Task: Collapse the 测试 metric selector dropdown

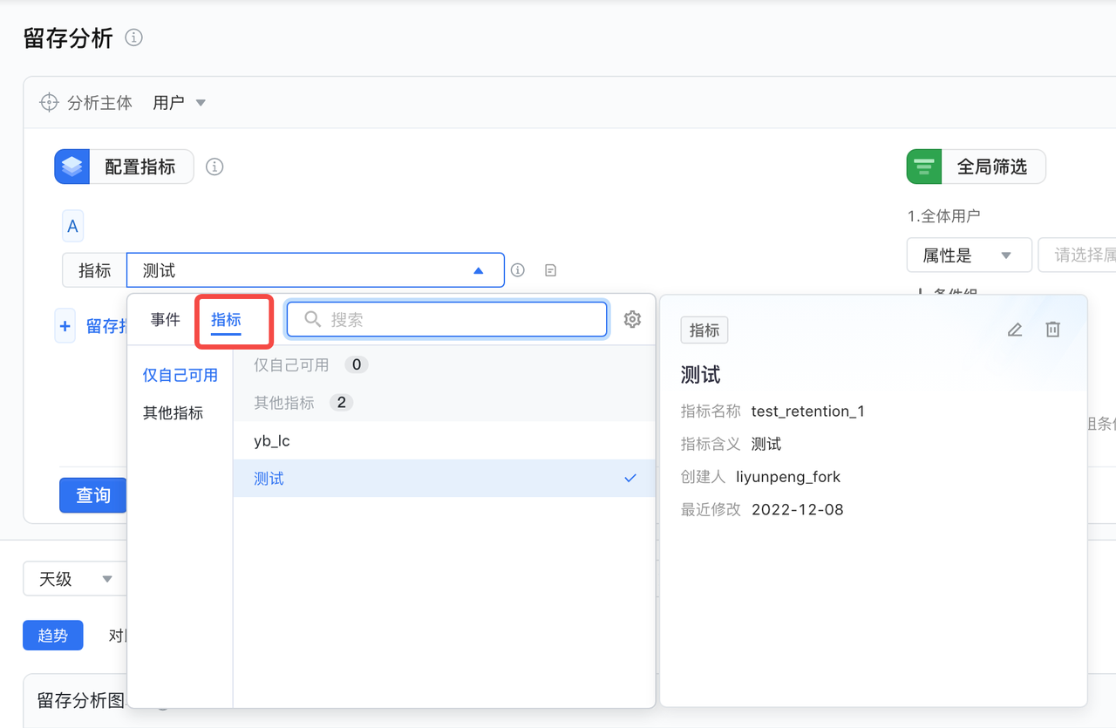Action: [x=478, y=271]
